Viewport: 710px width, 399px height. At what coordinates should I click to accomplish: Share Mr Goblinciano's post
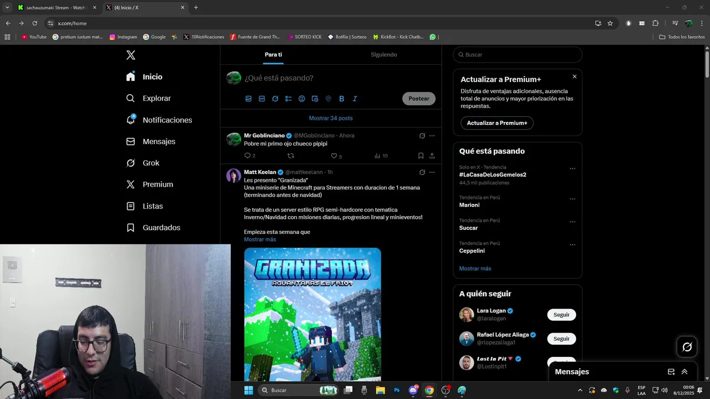(x=432, y=156)
